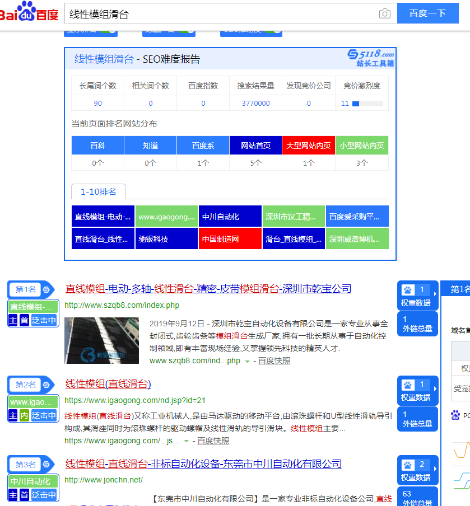The image size is (470, 506).
Task: Click the 5118 icon beside 第2名 badge
Action: coord(46,385)
